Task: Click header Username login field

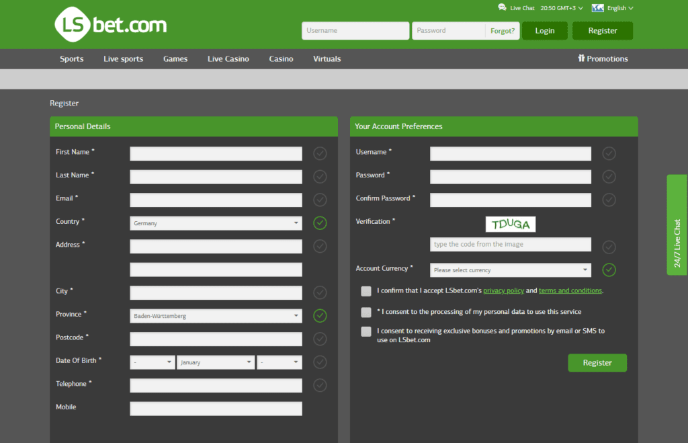Action: point(355,31)
